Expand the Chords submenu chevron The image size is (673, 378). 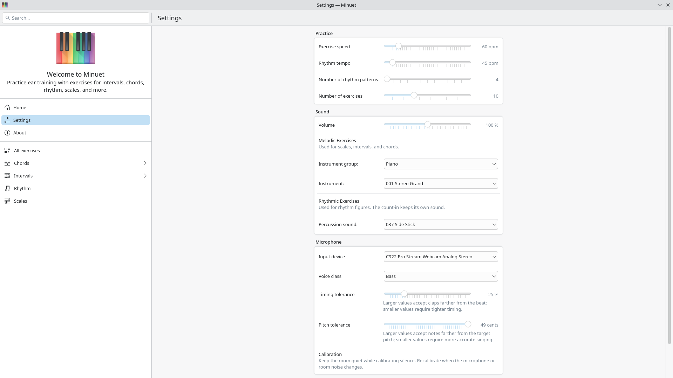click(x=145, y=163)
